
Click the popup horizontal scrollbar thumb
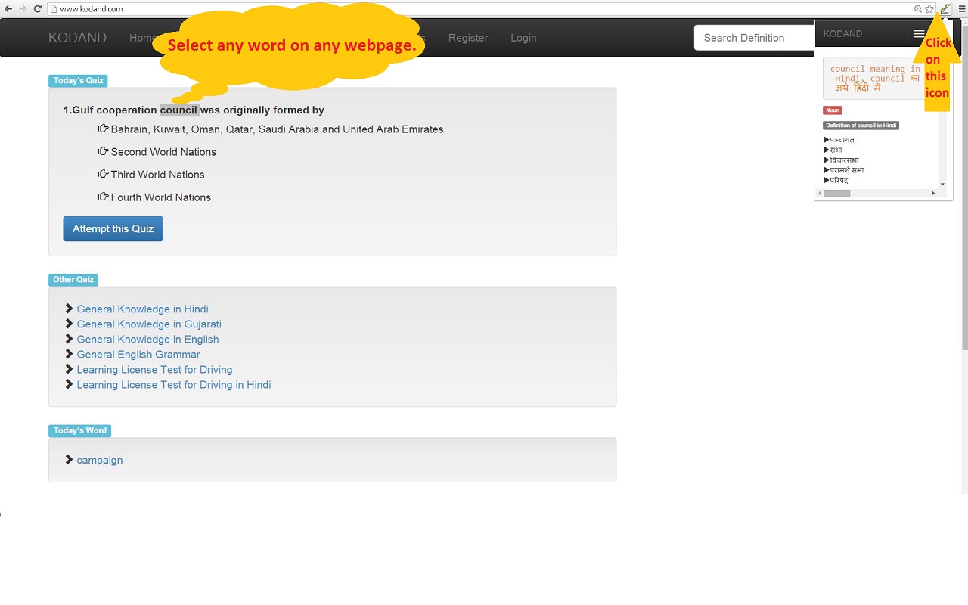tap(836, 193)
